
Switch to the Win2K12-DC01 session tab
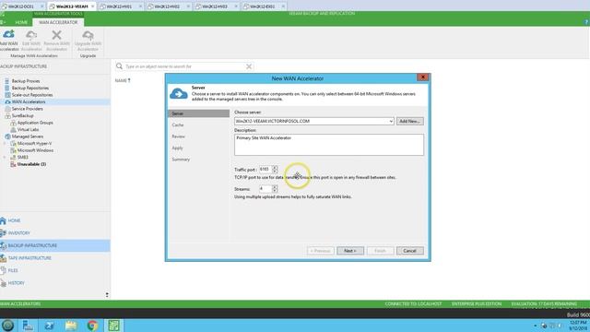(x=20, y=6)
